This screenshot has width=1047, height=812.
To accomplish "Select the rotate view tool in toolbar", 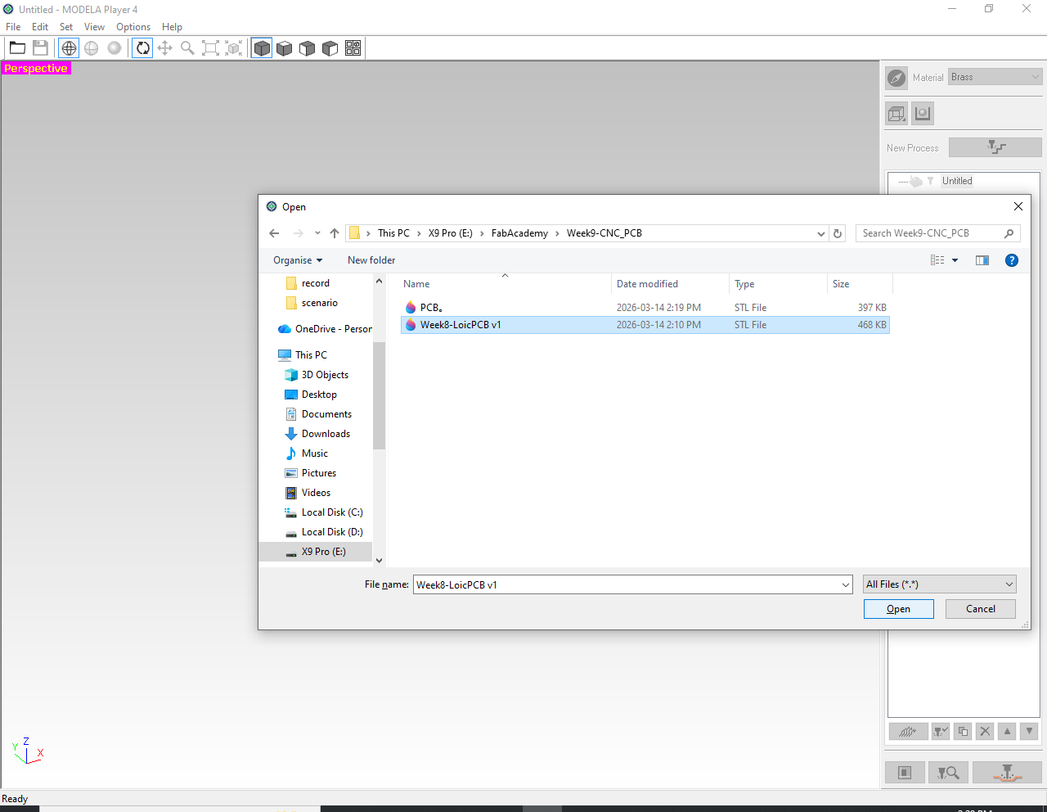I will click(x=142, y=48).
